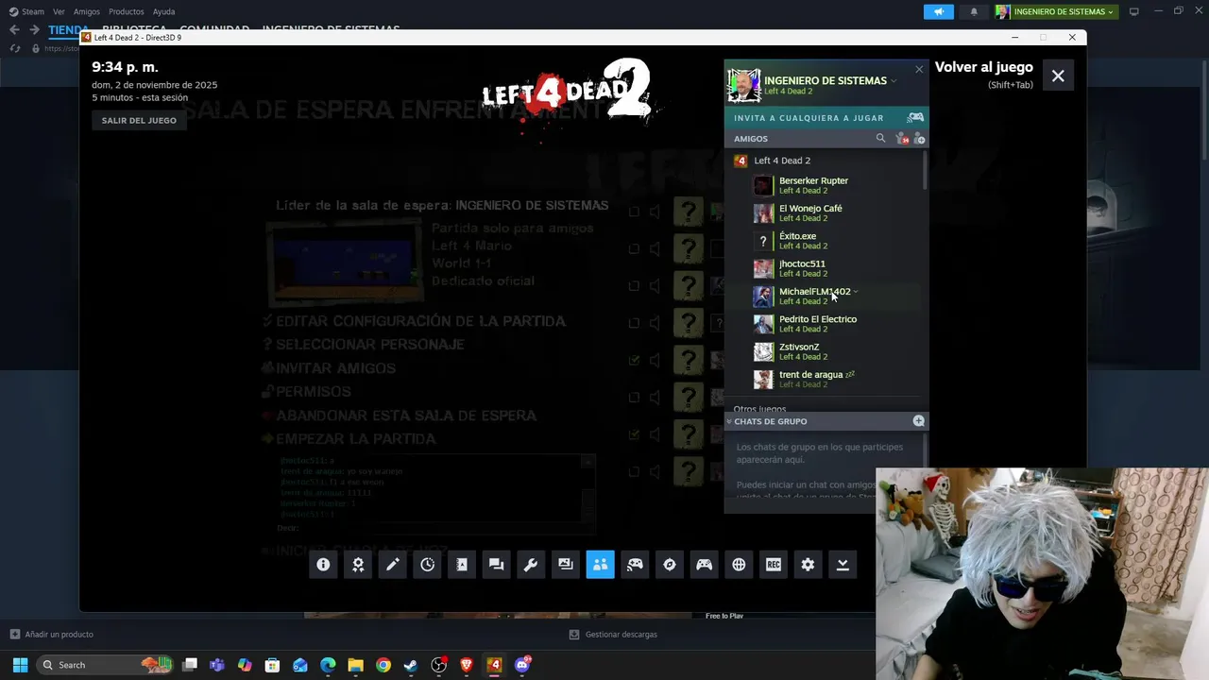The image size is (1209, 680).
Task: Open the Productos menu
Action: point(127,11)
